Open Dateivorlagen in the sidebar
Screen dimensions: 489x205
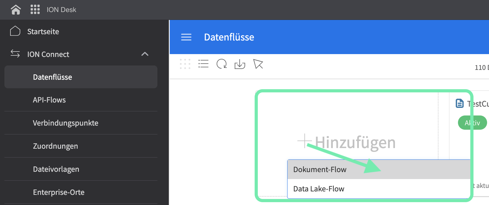(x=56, y=169)
